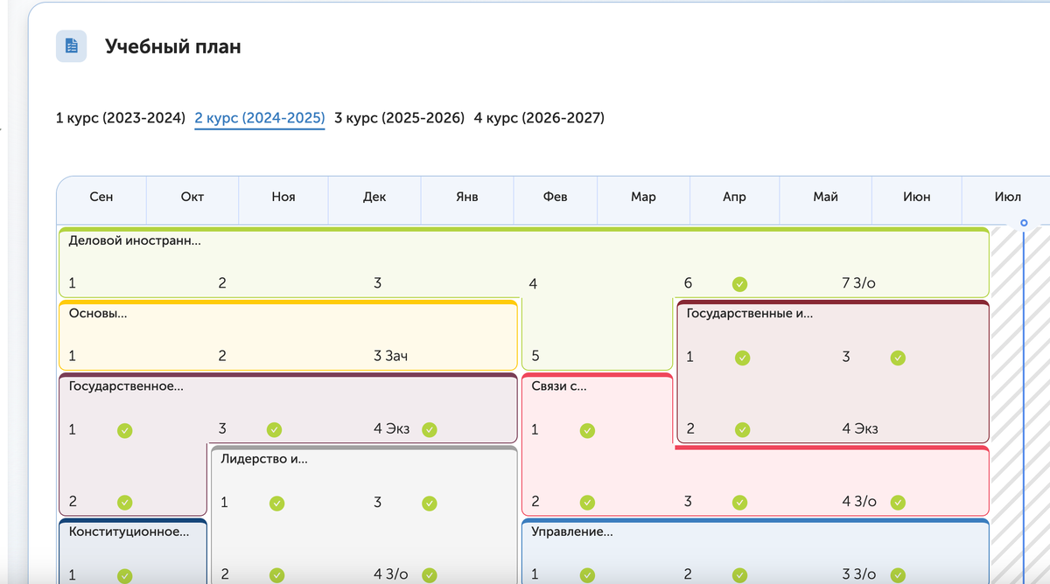This screenshot has width=1050, height=584.
Task: Click checkmark beside 3 in Государственные и... block
Action: 898,358
